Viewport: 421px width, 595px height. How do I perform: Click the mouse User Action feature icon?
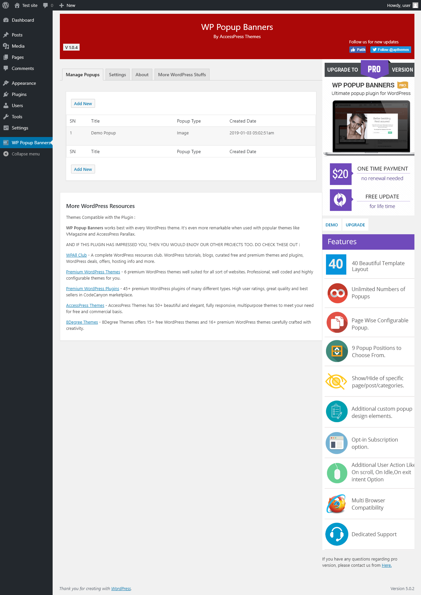(x=337, y=473)
